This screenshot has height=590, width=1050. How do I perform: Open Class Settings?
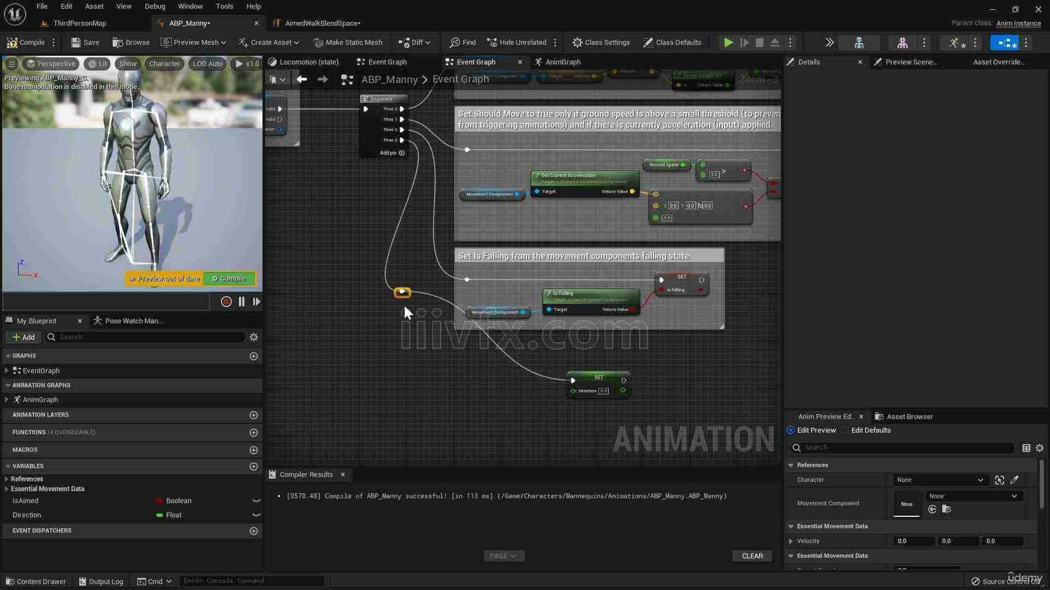click(601, 43)
